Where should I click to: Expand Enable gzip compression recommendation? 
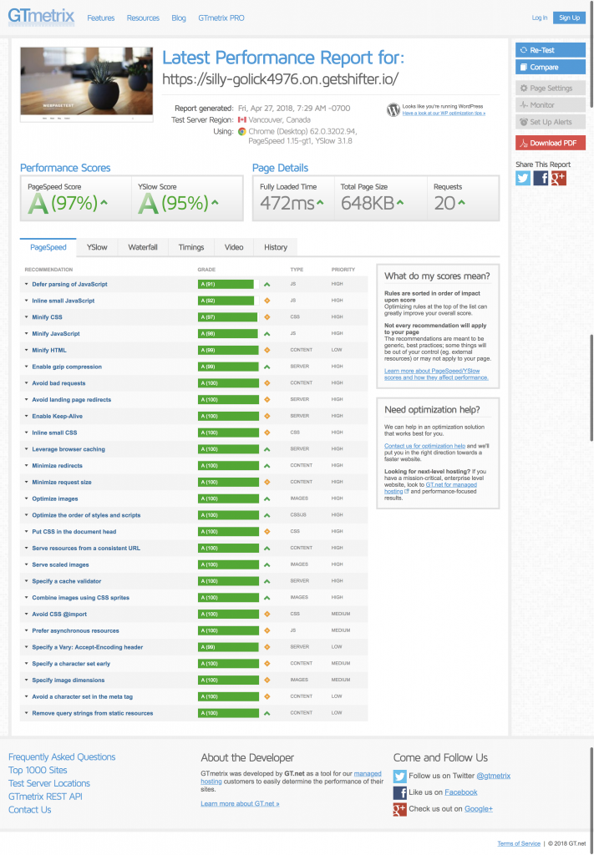67,367
